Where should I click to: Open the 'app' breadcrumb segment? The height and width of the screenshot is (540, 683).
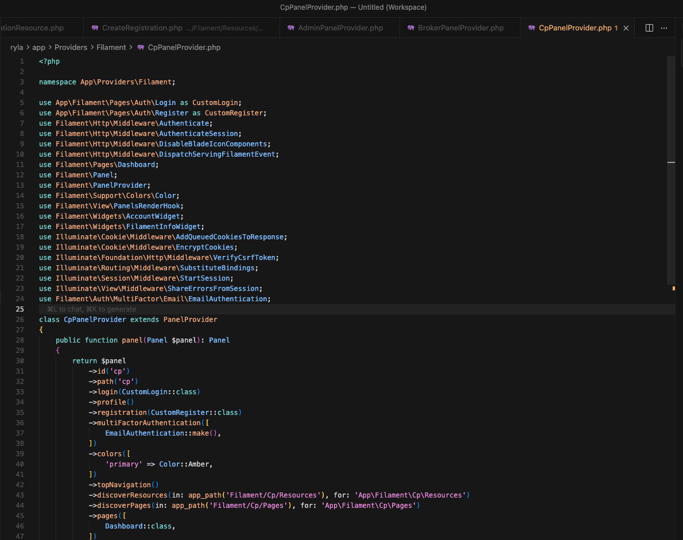pos(39,48)
